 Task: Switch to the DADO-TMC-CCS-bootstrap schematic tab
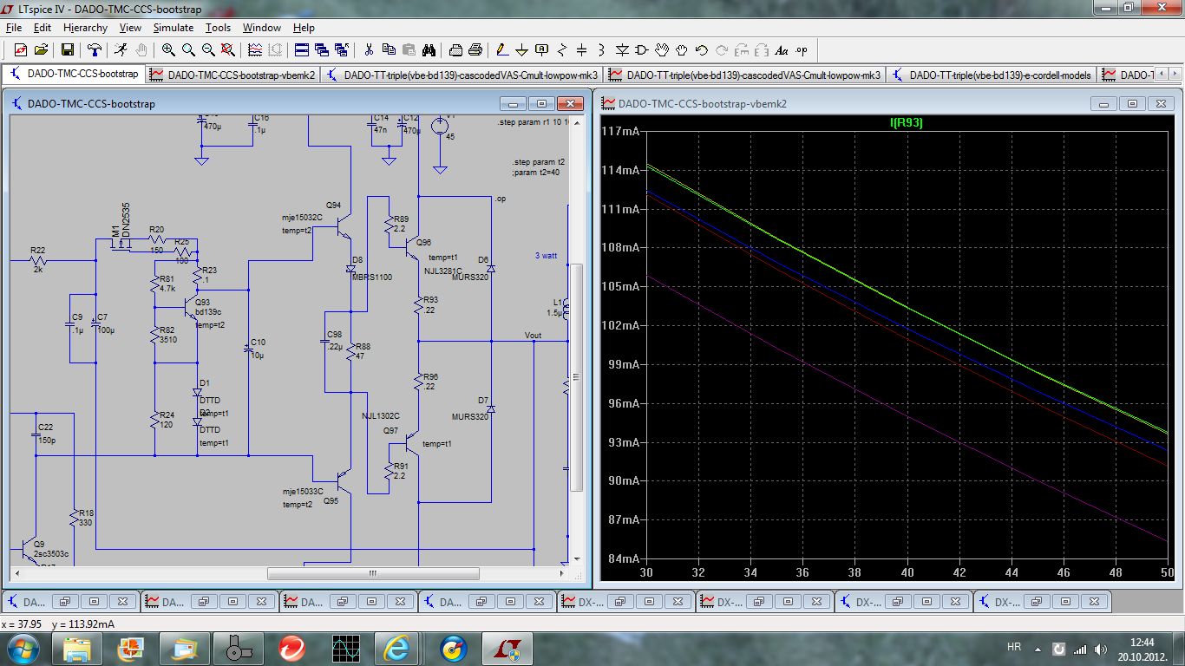[x=74, y=75]
